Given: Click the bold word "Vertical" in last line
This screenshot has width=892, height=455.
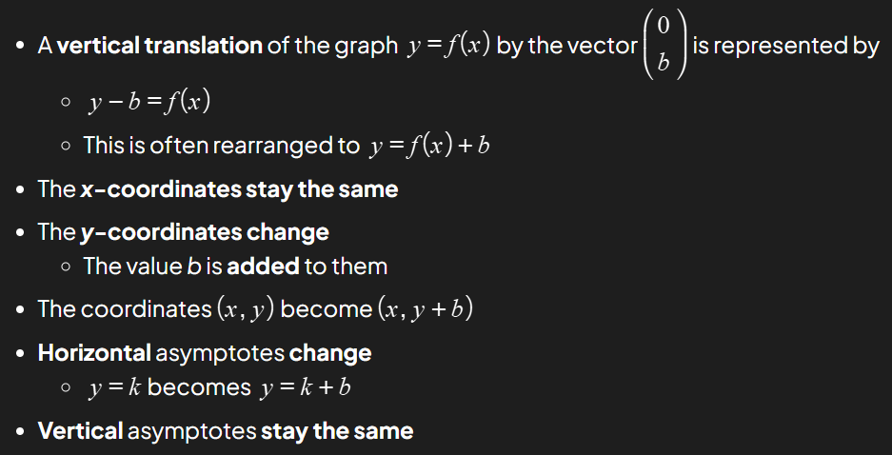Looking at the screenshot, I should click(81, 430).
